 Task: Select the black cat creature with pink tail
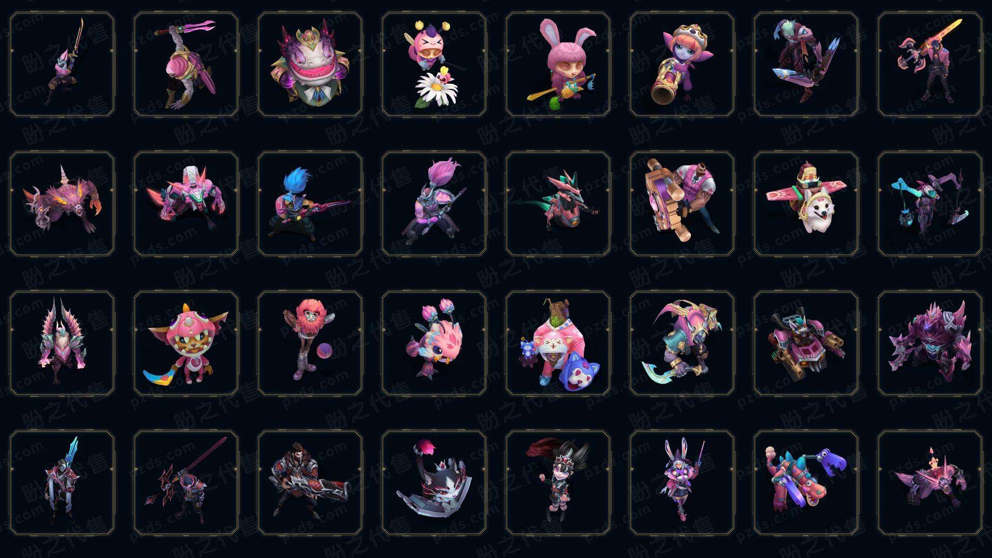click(x=434, y=483)
